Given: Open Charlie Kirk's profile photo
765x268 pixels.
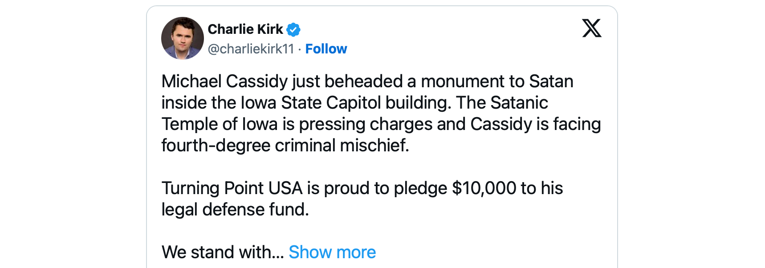Looking at the screenshot, I should 182,38.
